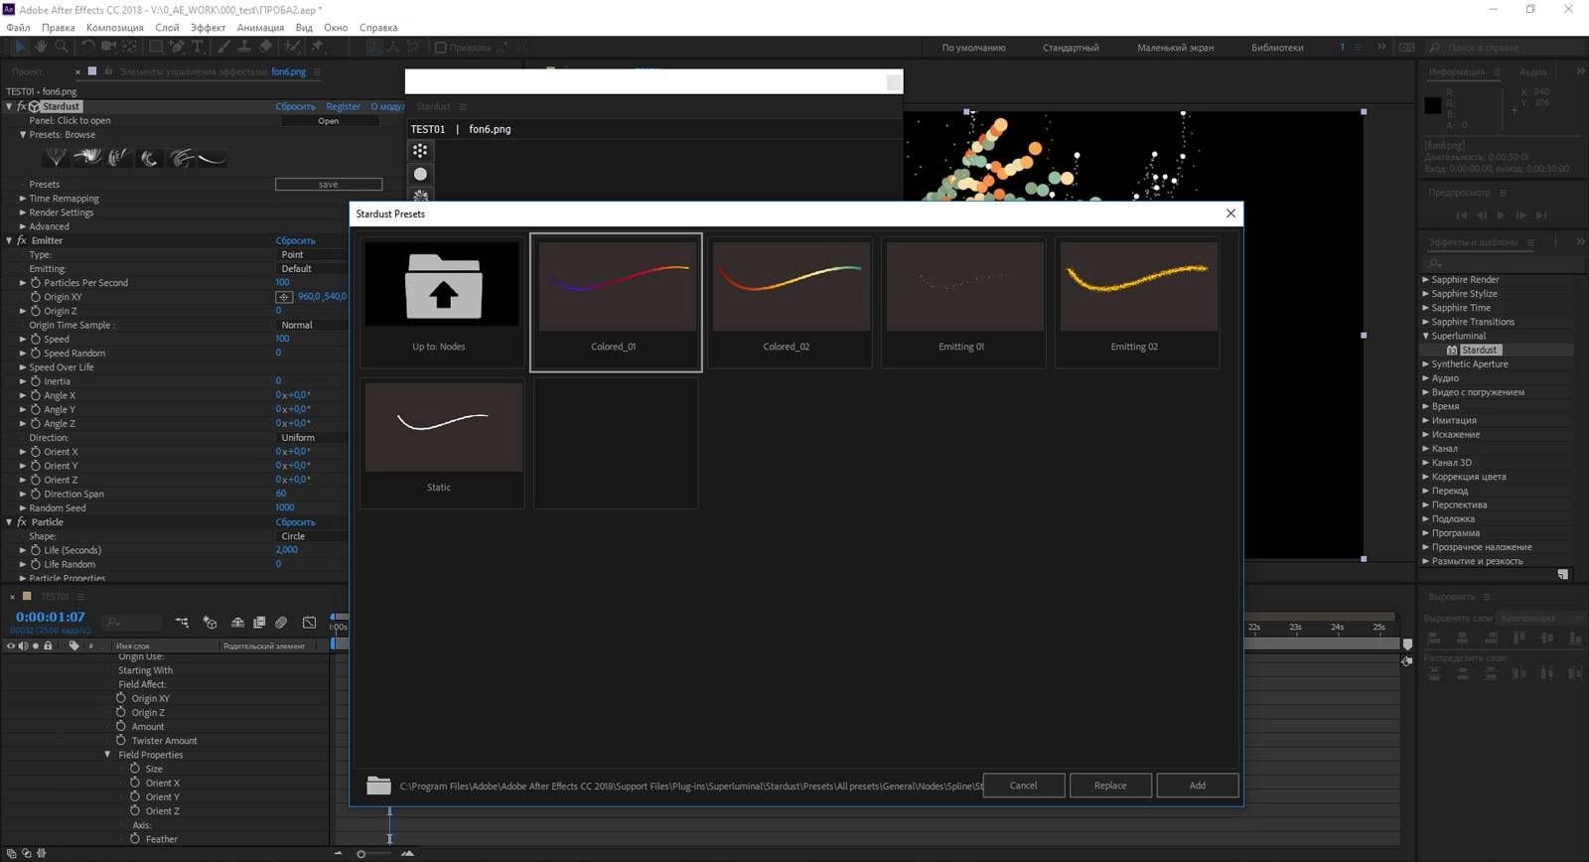Toggle stopwatch for Particles Per Second
Image resolution: width=1589 pixels, height=862 pixels.
[x=36, y=283]
